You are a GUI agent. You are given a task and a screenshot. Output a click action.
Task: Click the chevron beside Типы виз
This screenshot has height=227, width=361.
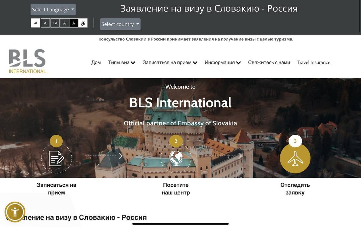click(x=133, y=63)
